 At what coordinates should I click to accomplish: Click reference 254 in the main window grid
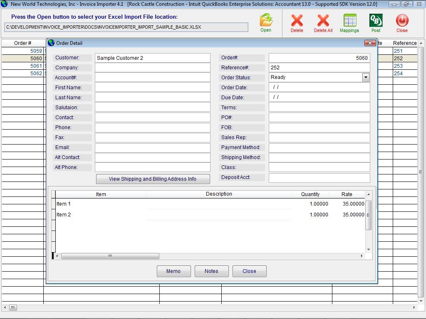pyautogui.click(x=398, y=74)
